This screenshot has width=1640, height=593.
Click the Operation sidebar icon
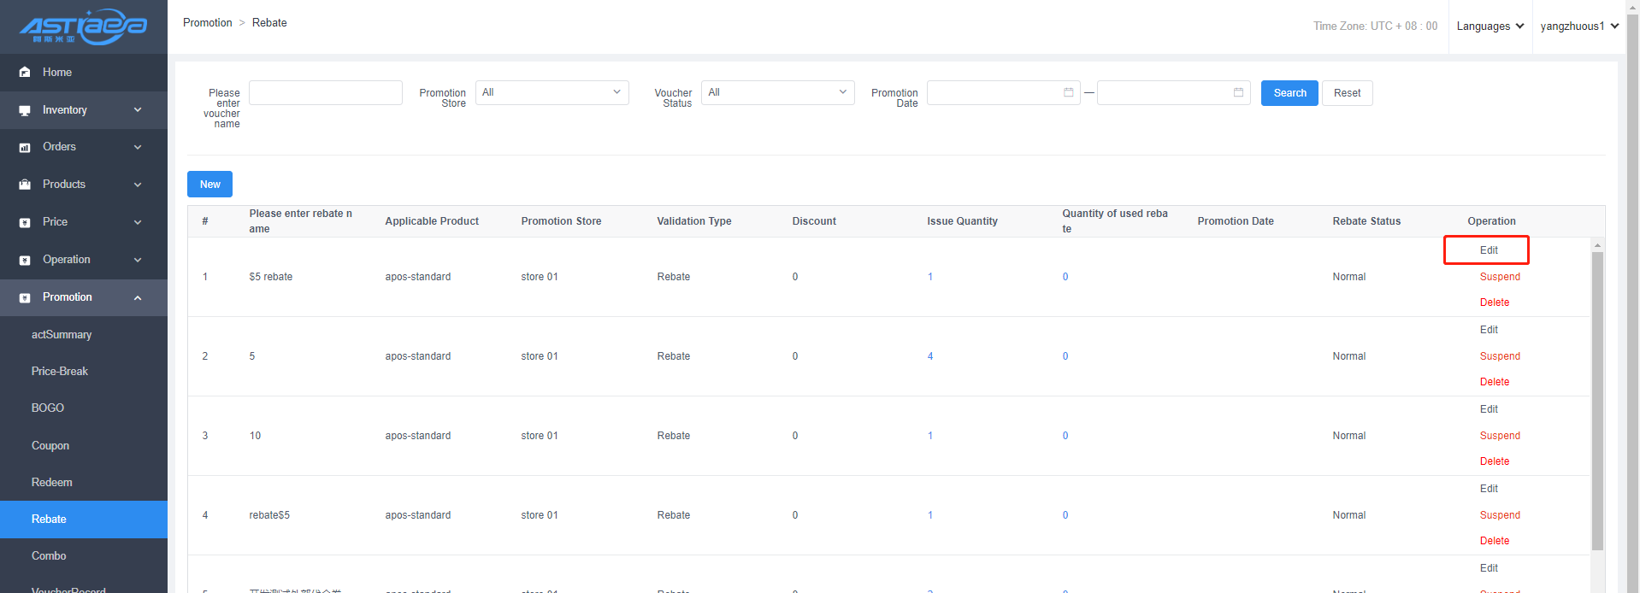pos(25,260)
